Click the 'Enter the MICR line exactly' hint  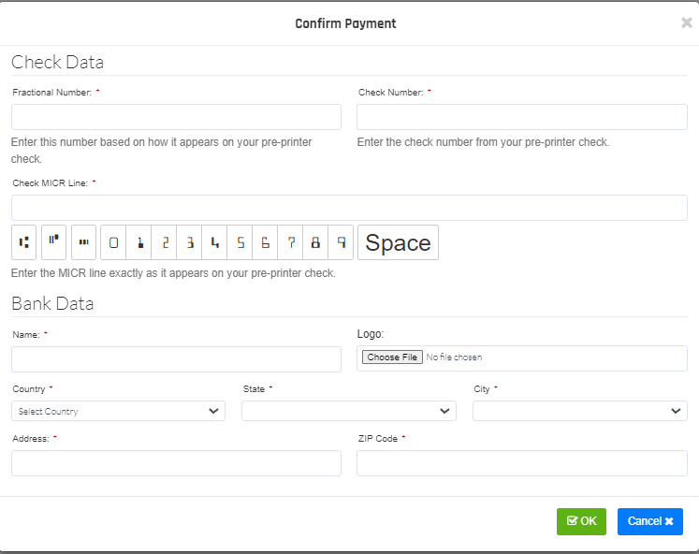[173, 272]
